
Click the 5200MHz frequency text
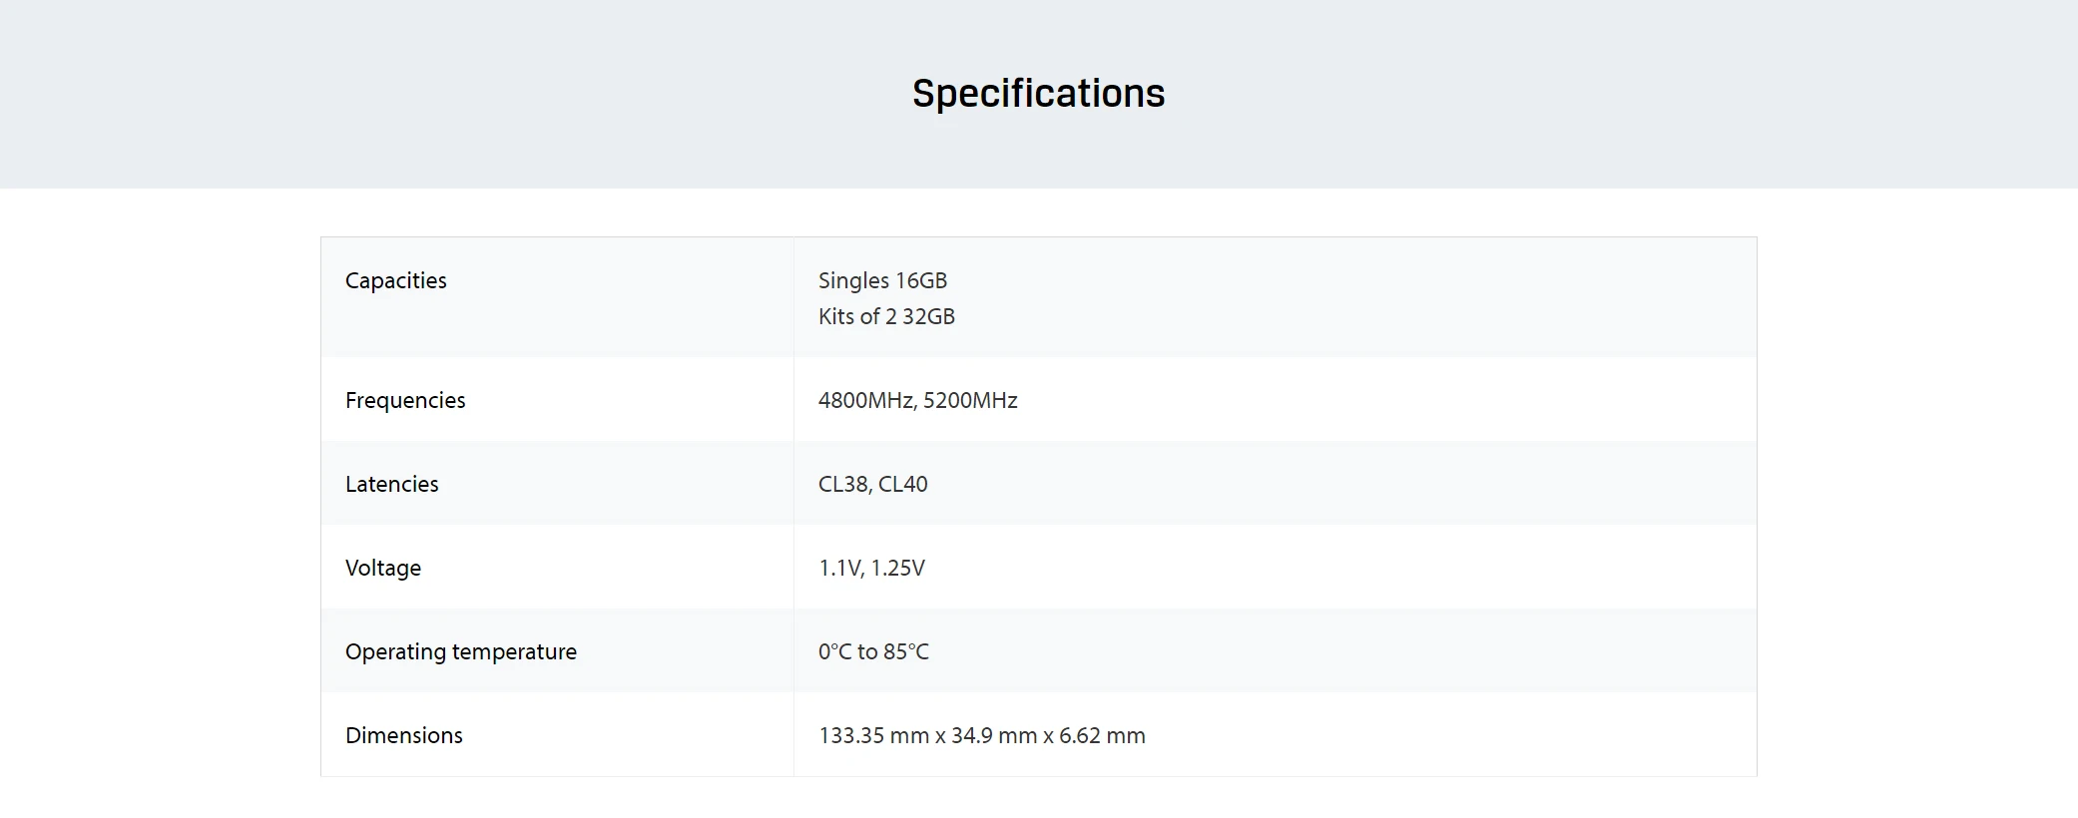point(970,400)
